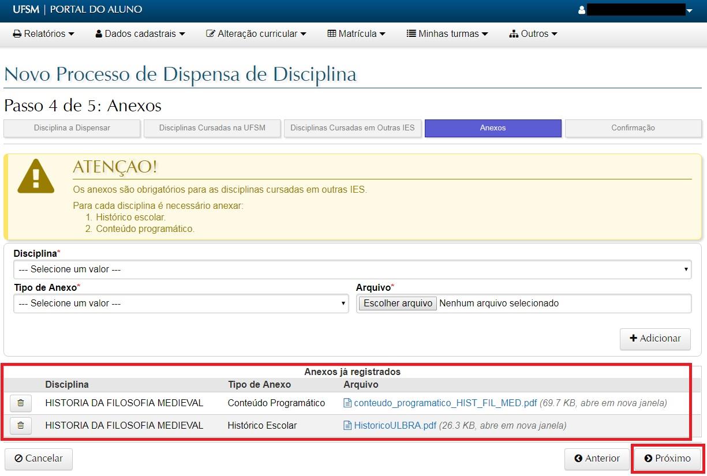
Task: Open the Outros menu
Action: coord(533,34)
